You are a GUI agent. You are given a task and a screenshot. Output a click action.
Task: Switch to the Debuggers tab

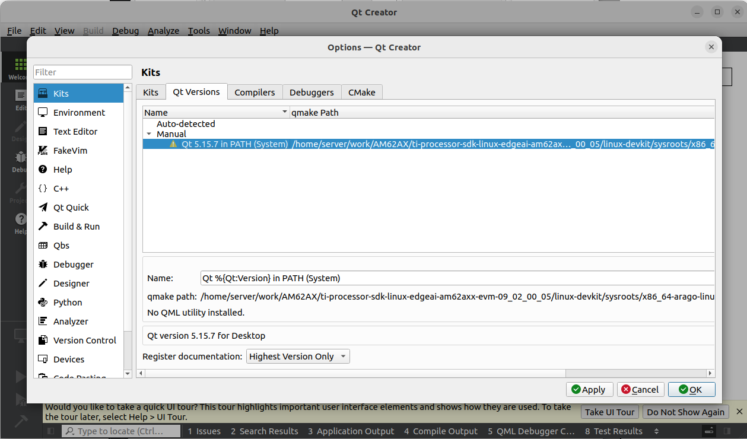[311, 92]
